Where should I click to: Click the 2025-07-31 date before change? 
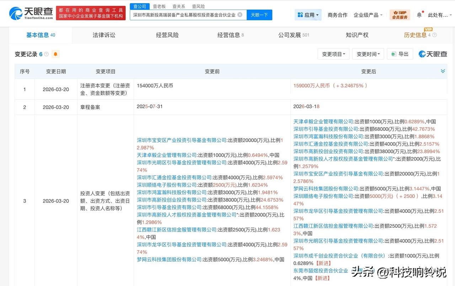(150, 107)
